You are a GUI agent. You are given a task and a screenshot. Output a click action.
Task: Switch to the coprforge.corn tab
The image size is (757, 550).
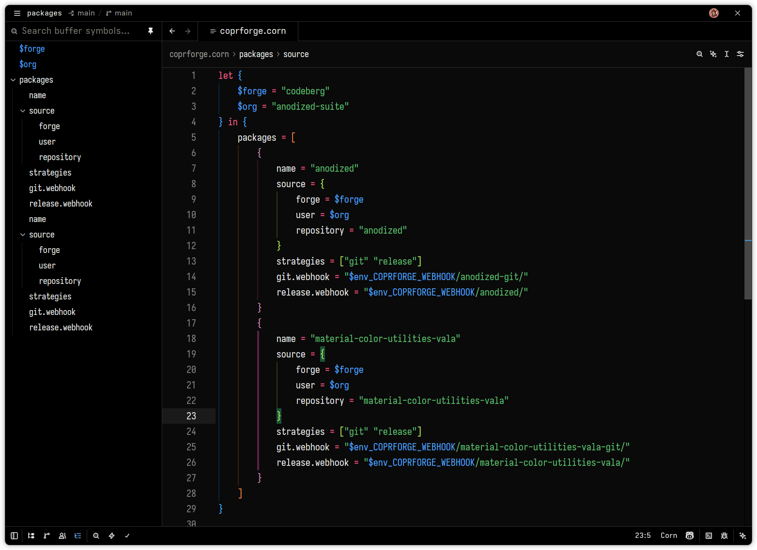click(x=248, y=31)
